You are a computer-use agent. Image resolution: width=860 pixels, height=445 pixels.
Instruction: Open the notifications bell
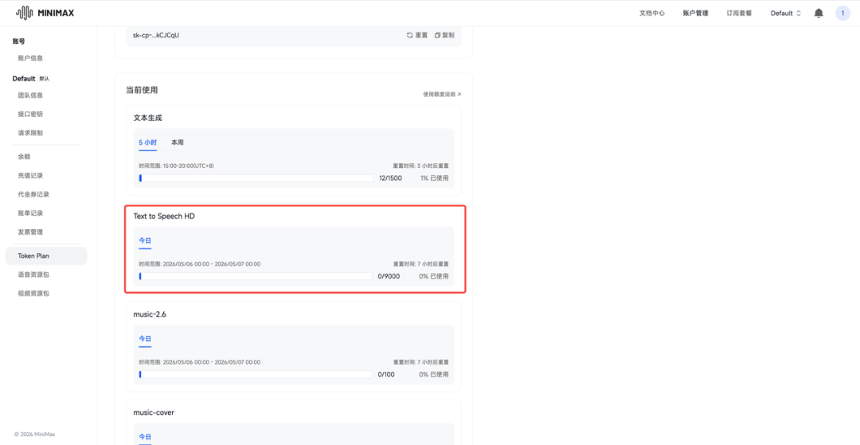tap(819, 14)
